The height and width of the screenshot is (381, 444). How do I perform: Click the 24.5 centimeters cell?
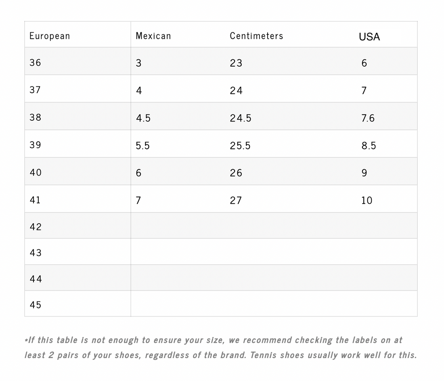[241, 118]
